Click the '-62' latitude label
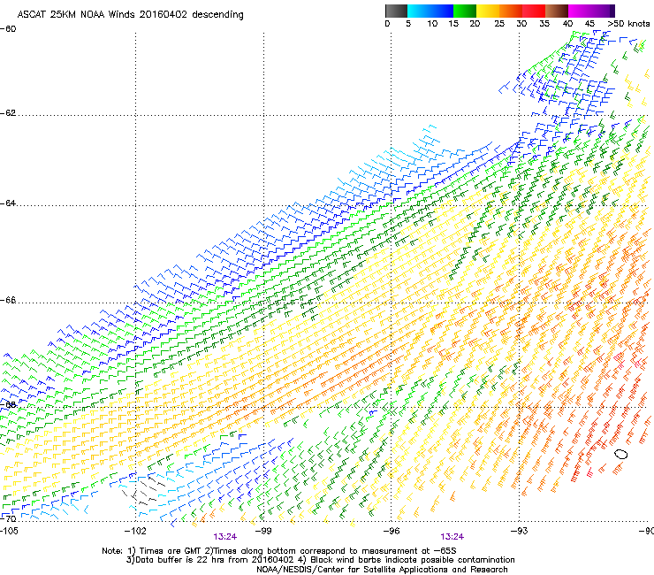This screenshot has width=654, height=575. (x=8, y=113)
